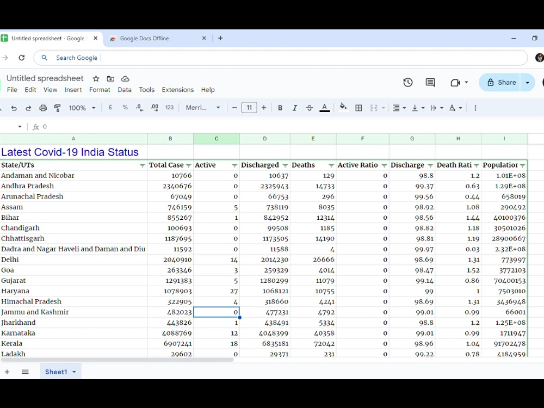Open more number formats 123
This screenshot has height=408, width=544.
tap(169, 108)
